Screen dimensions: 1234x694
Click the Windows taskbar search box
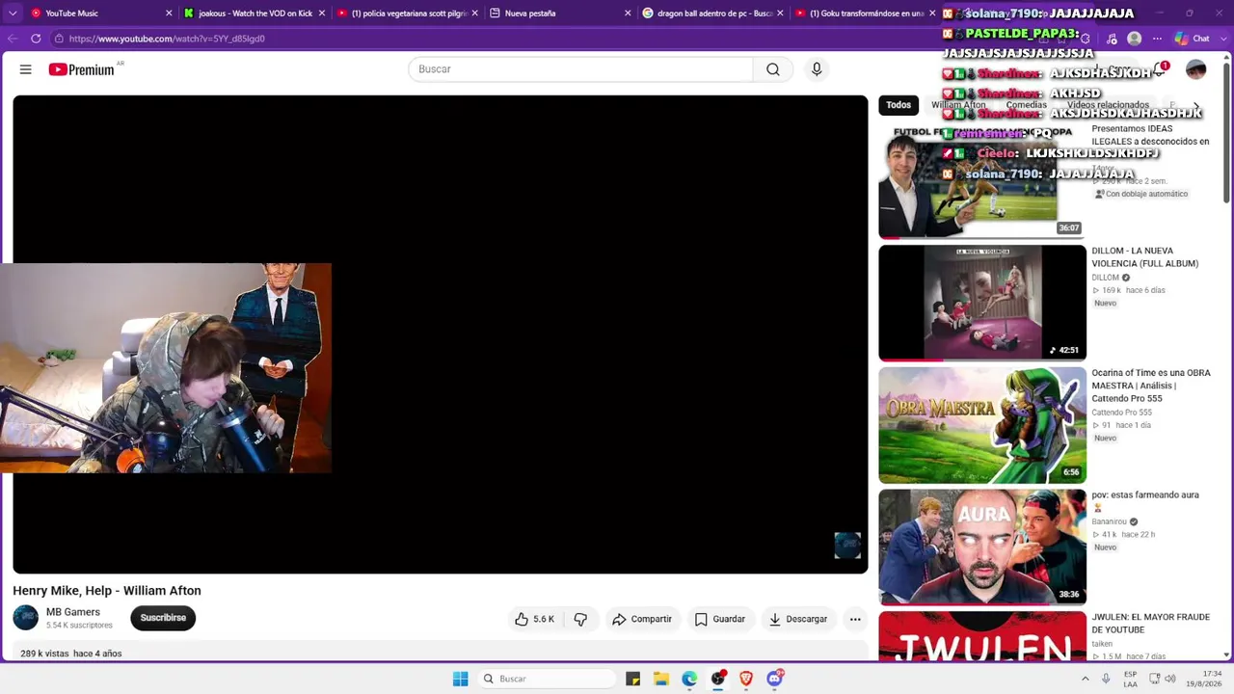548,679
